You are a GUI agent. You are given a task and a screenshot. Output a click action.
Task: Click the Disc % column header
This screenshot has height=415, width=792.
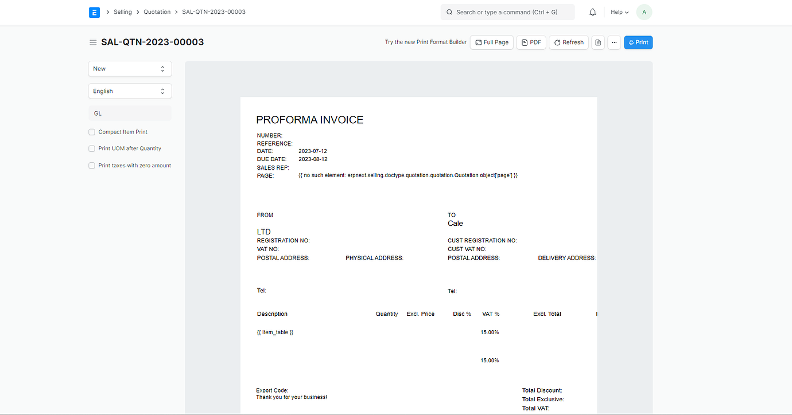tap(462, 314)
